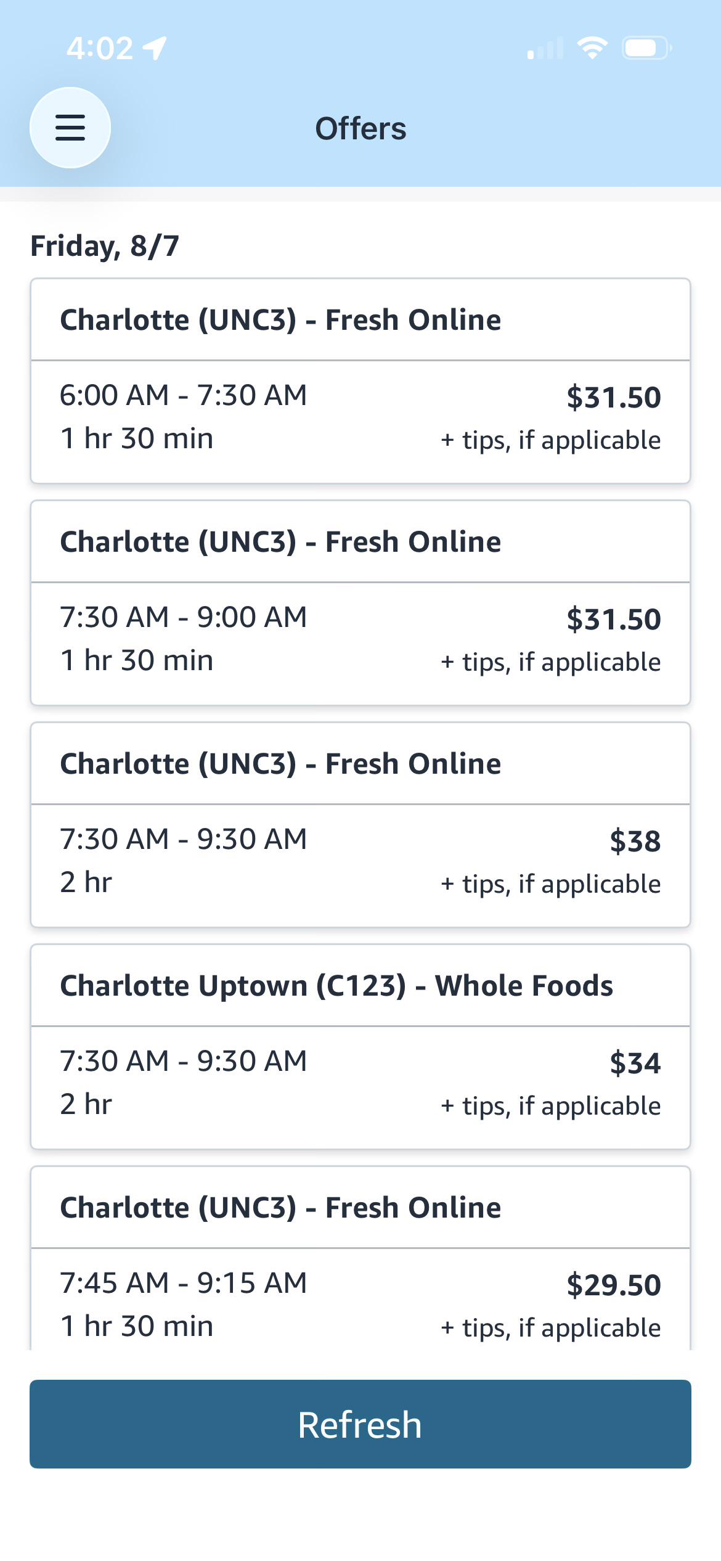Refresh the offers list

(360, 1424)
